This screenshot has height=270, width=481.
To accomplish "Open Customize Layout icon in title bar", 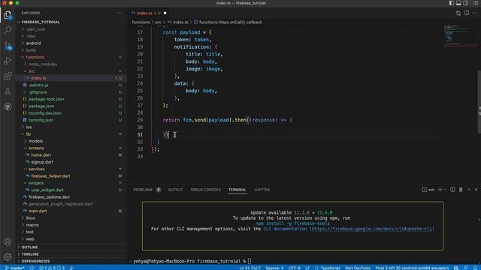I will click(476, 3).
